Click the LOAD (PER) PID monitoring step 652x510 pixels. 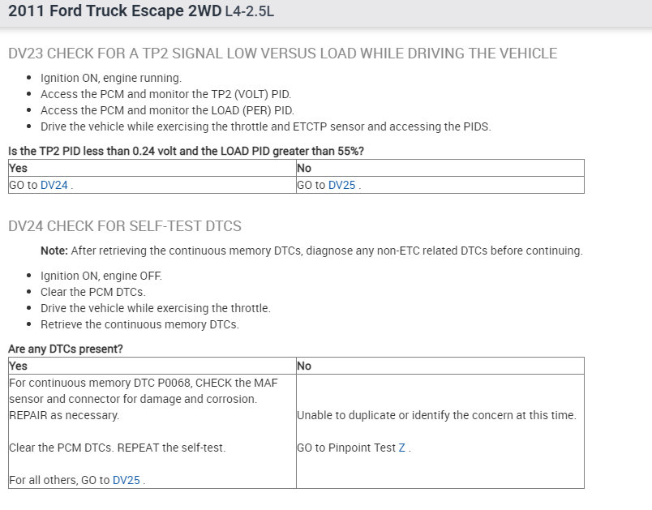click(x=167, y=110)
